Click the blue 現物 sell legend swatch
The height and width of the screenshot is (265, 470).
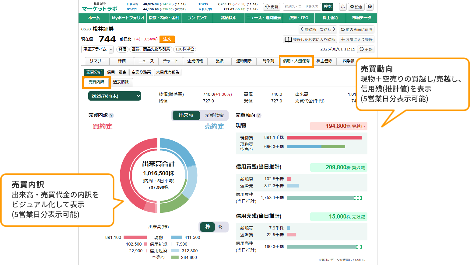coord(177,237)
